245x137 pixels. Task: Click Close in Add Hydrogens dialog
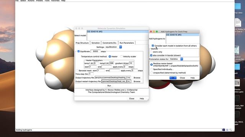[182, 78]
